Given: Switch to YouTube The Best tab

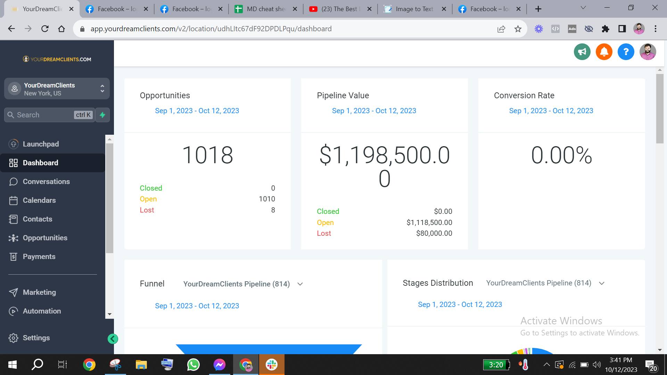Looking at the screenshot, I should click(340, 9).
